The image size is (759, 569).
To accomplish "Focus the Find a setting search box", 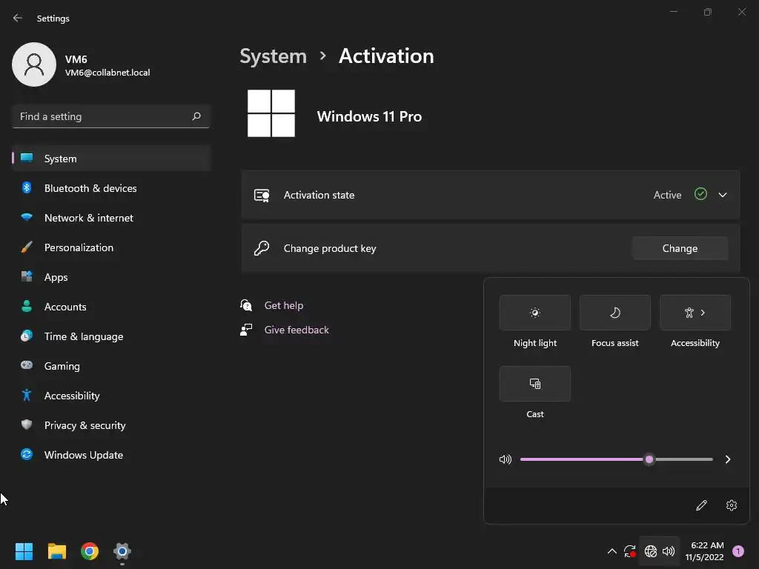I will tap(111, 116).
